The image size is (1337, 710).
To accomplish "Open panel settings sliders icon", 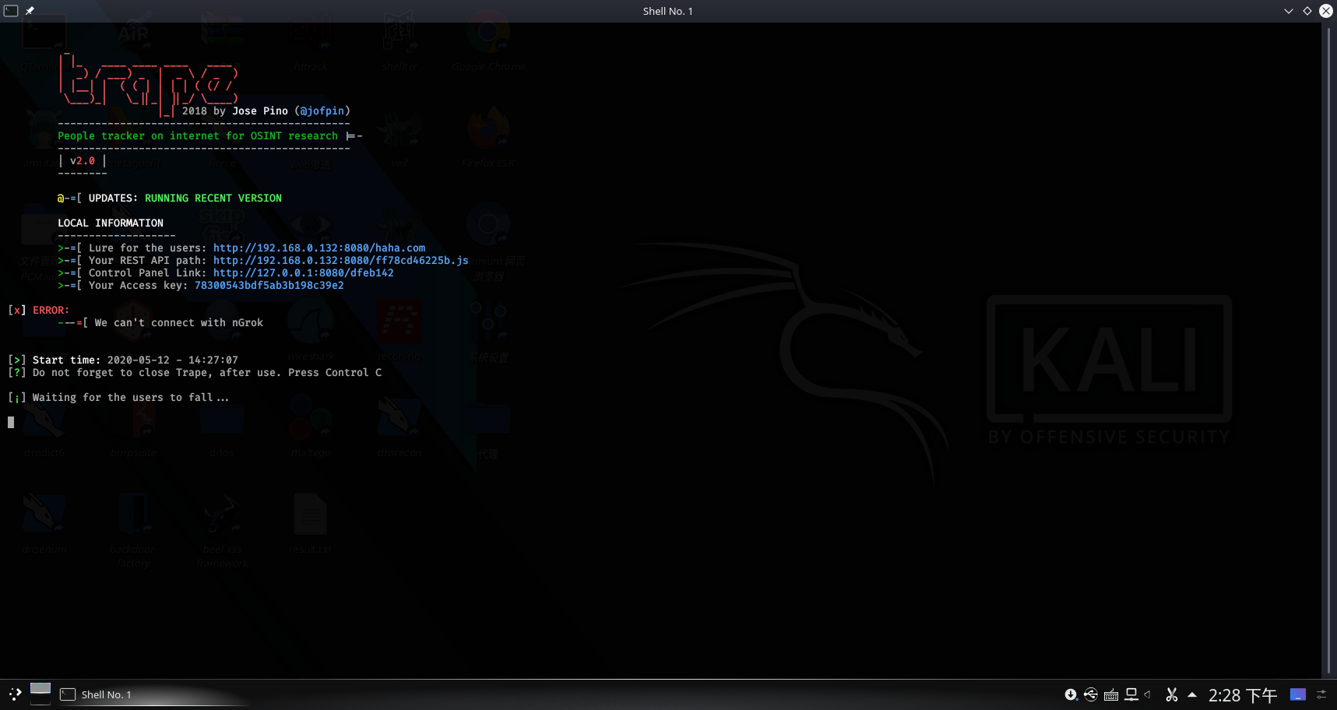I will coord(1321,694).
